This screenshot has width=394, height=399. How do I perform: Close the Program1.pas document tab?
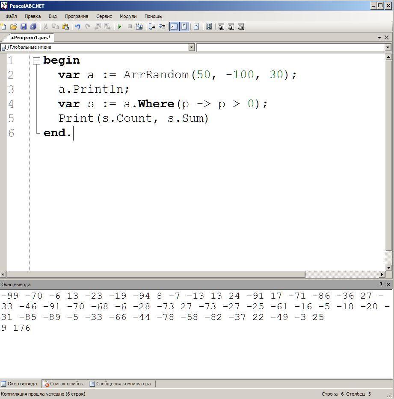[387, 38]
